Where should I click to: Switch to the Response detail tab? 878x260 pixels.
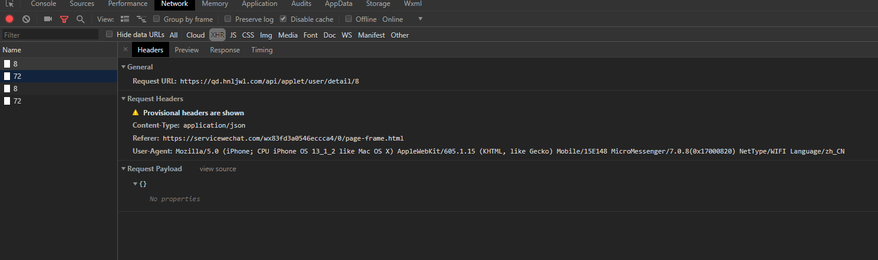225,50
